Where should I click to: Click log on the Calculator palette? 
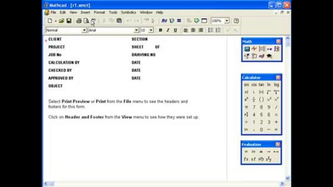coord(276,85)
